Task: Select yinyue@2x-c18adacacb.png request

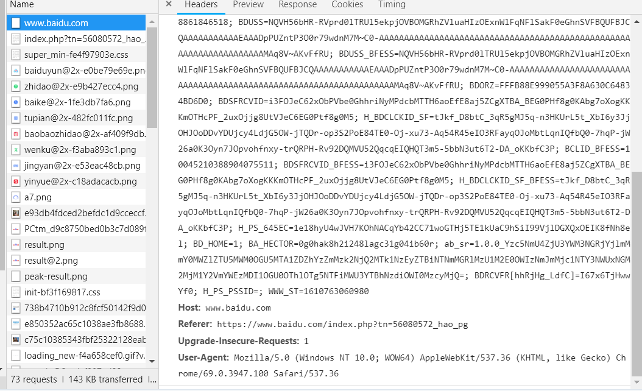Action: click(x=76, y=181)
